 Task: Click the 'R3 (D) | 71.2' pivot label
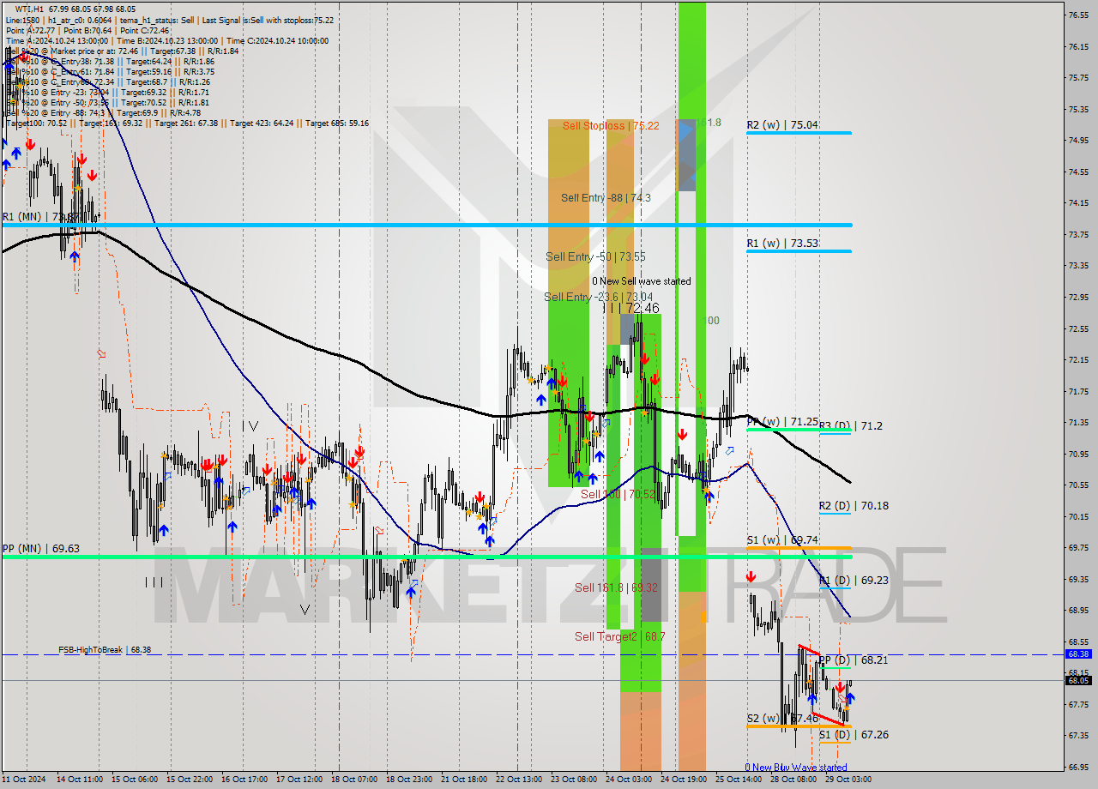pyautogui.click(x=850, y=425)
